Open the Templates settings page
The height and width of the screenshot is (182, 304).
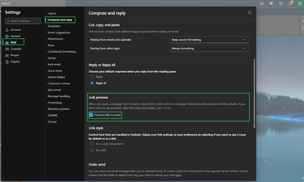(x=54, y=26)
